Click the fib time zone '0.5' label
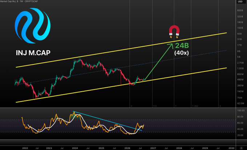The image size is (247, 150). coord(155,106)
